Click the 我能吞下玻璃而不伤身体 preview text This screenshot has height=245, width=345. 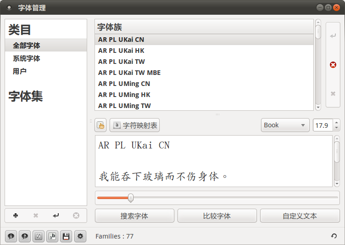click(163, 177)
